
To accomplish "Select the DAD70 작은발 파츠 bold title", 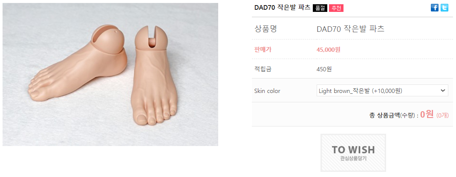I will click(282, 8).
